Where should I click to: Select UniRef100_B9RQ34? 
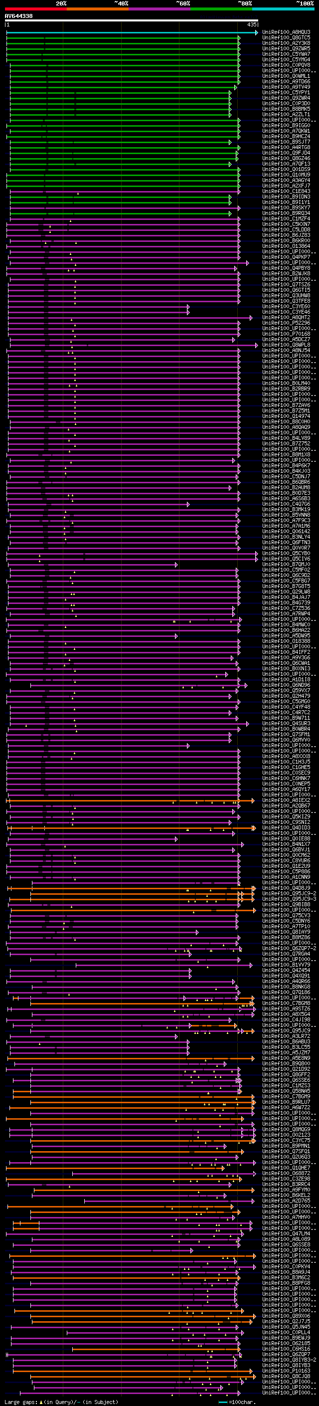coord(286,213)
